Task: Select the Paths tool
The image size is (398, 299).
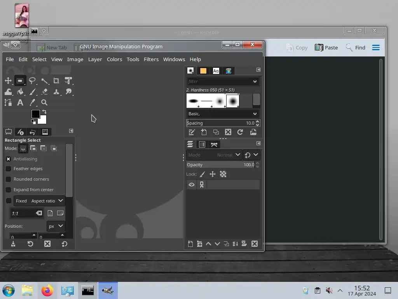Action: click(8, 102)
